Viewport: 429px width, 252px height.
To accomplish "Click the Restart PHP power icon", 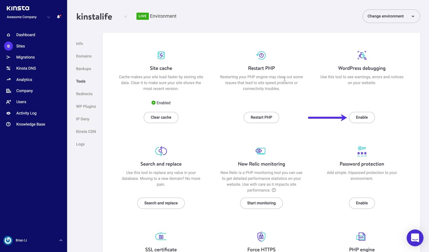I will [261, 55].
